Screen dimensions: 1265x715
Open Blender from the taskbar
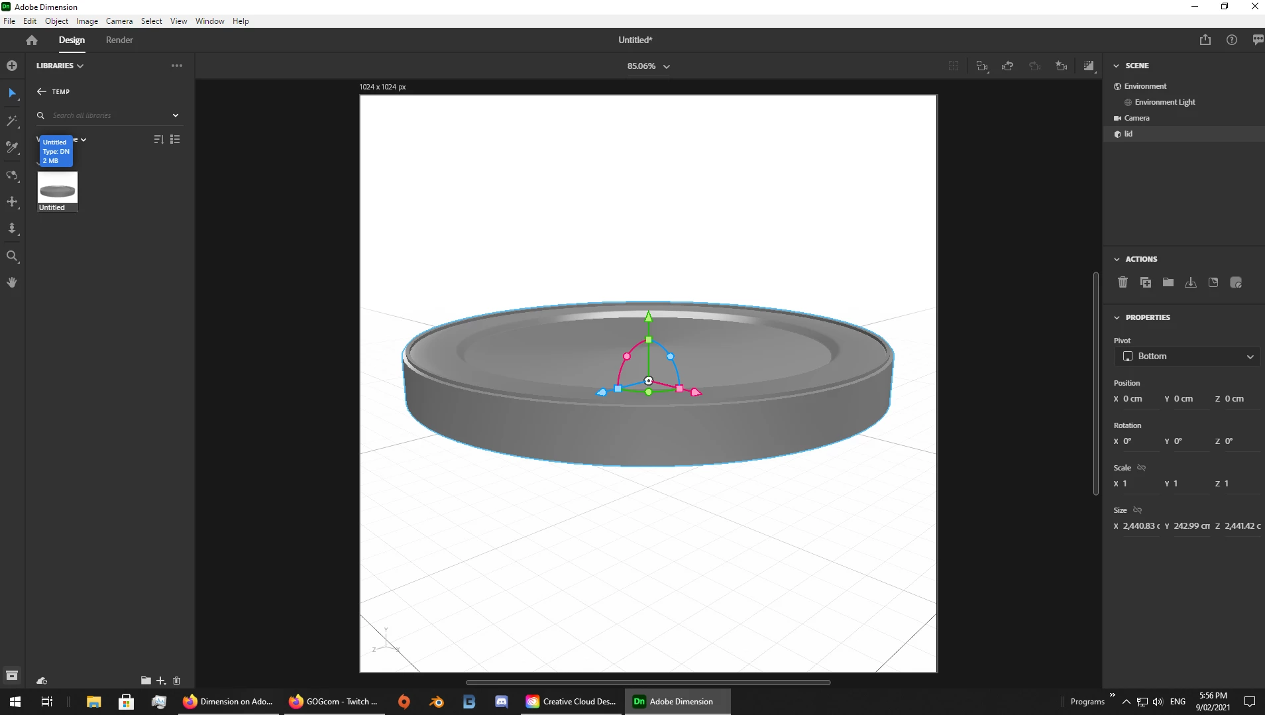point(437,702)
